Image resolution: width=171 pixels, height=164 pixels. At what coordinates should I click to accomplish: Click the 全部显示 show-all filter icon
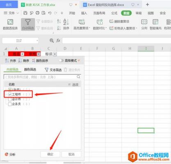38,21
